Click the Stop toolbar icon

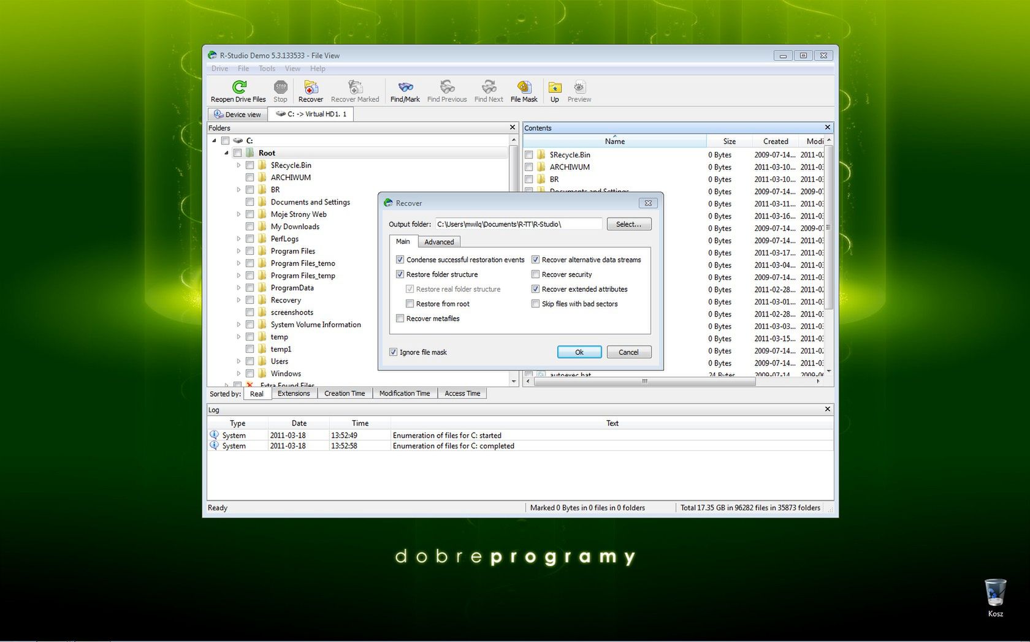pyautogui.click(x=280, y=88)
